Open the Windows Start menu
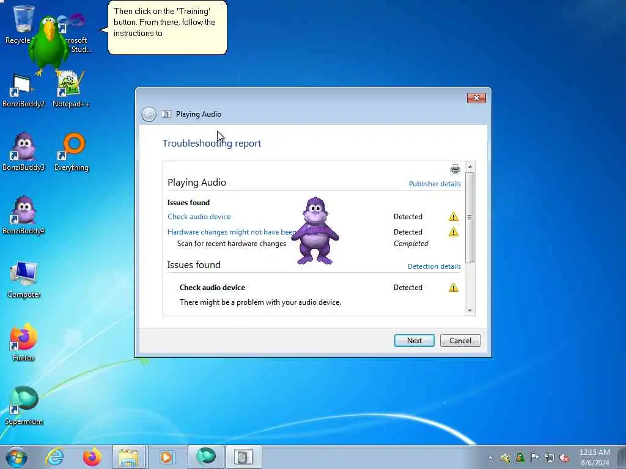The width and height of the screenshot is (626, 469). pyautogui.click(x=17, y=457)
